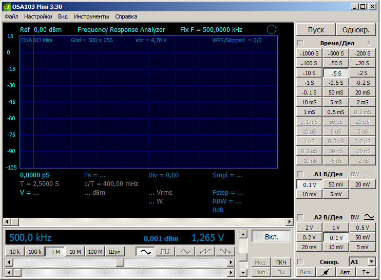Select the 10 k frequency range

(x=15, y=252)
